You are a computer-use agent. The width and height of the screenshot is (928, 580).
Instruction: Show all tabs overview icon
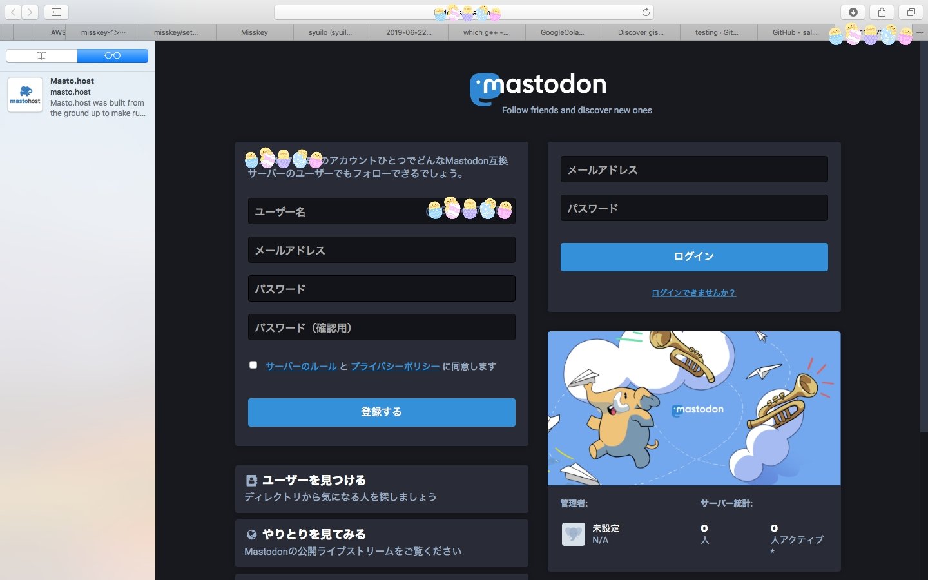(x=911, y=12)
